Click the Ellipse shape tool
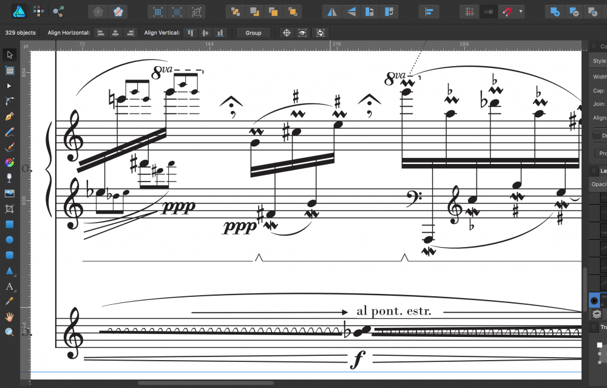The image size is (607, 388). coord(9,239)
